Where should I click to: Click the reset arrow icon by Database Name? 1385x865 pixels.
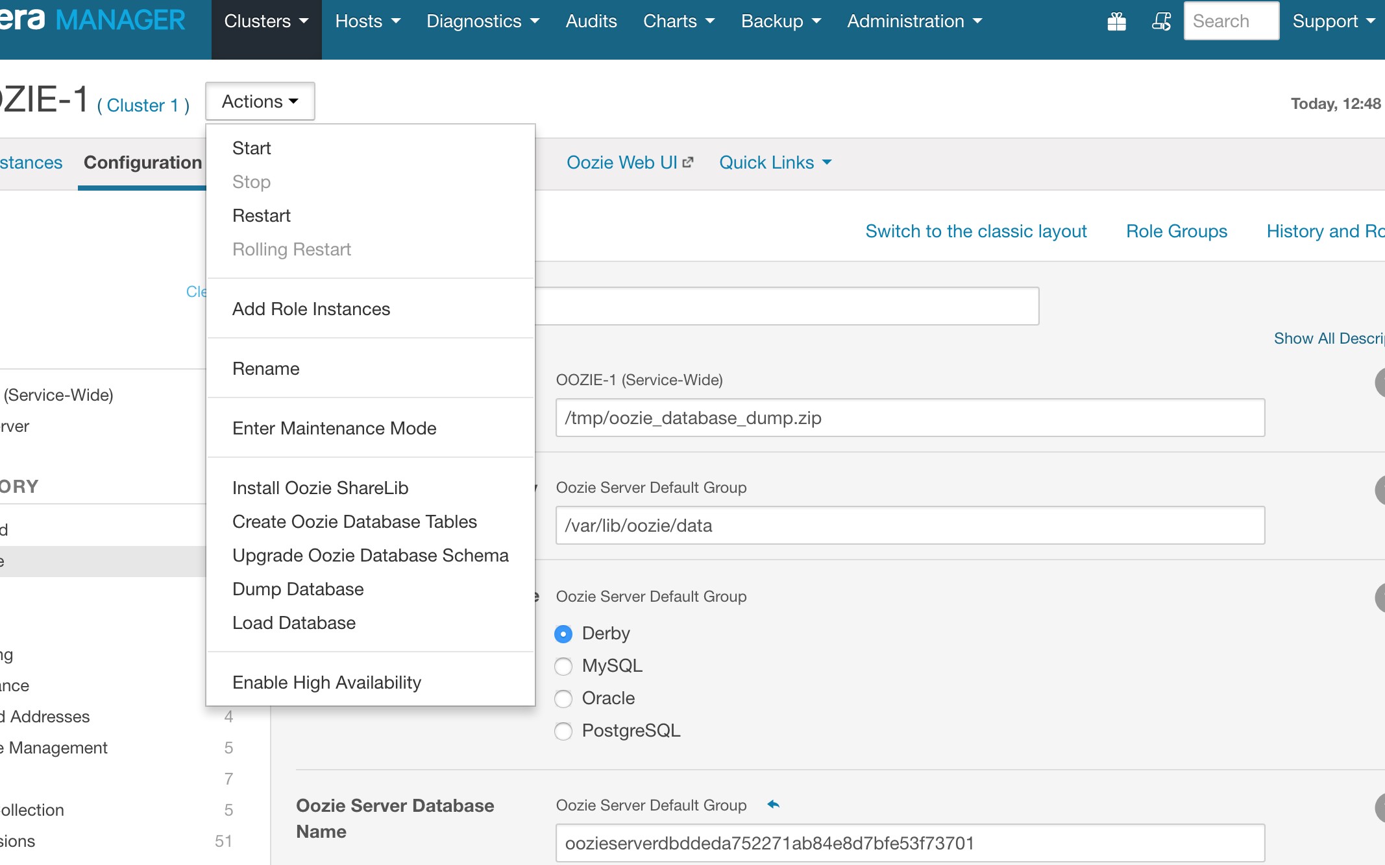coord(773,805)
